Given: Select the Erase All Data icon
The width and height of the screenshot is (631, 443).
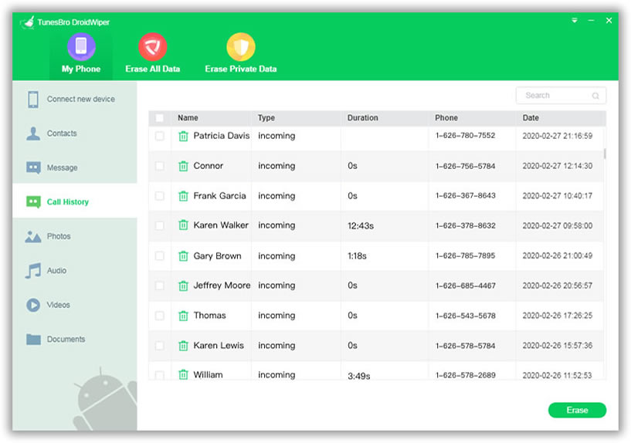Looking at the screenshot, I should pyautogui.click(x=152, y=48).
